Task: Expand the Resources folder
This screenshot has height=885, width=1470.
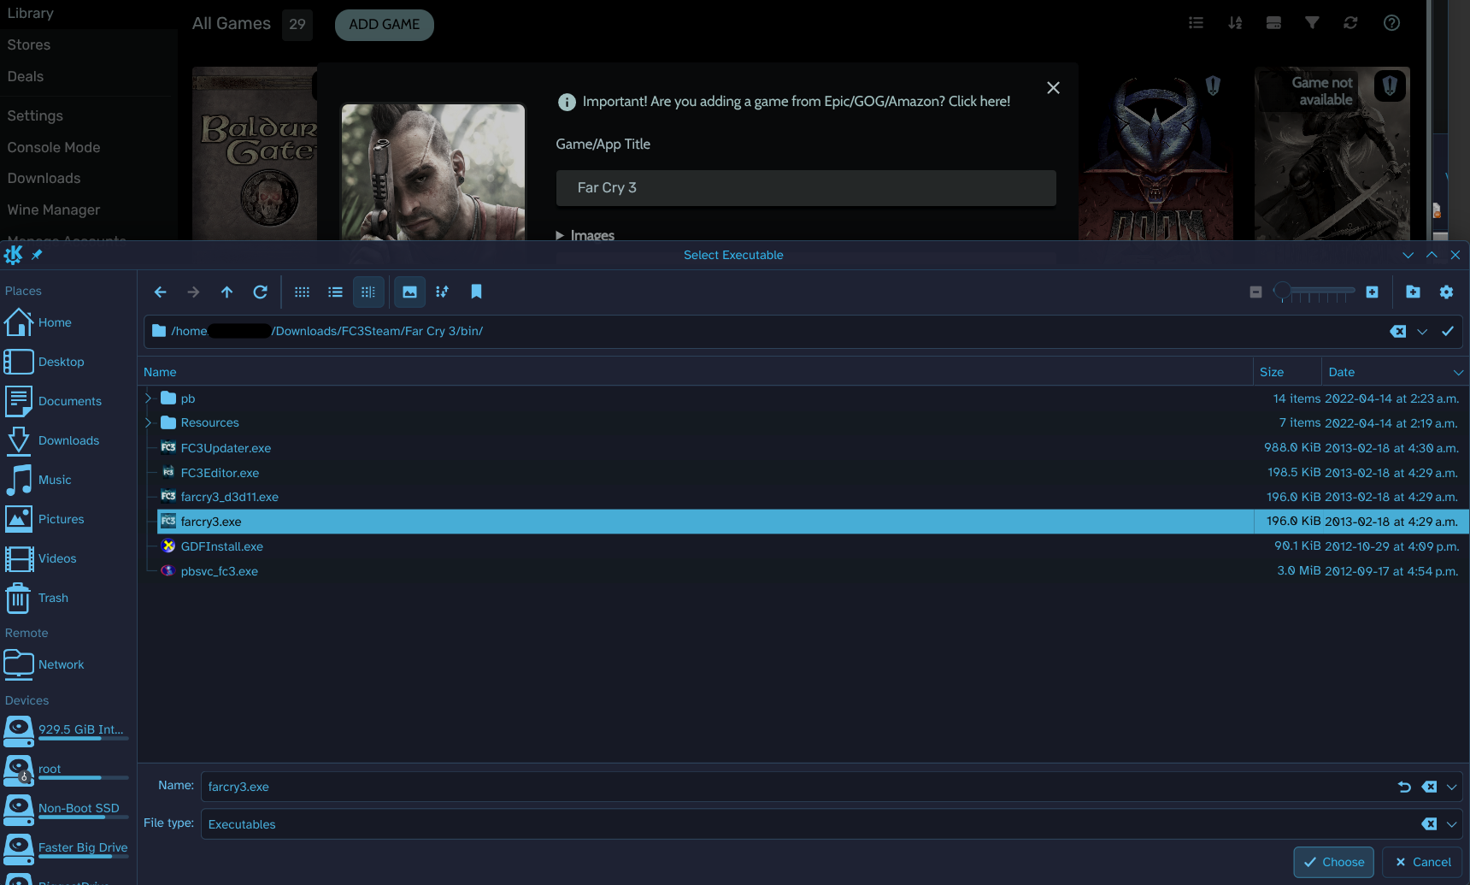Action: tap(149, 422)
